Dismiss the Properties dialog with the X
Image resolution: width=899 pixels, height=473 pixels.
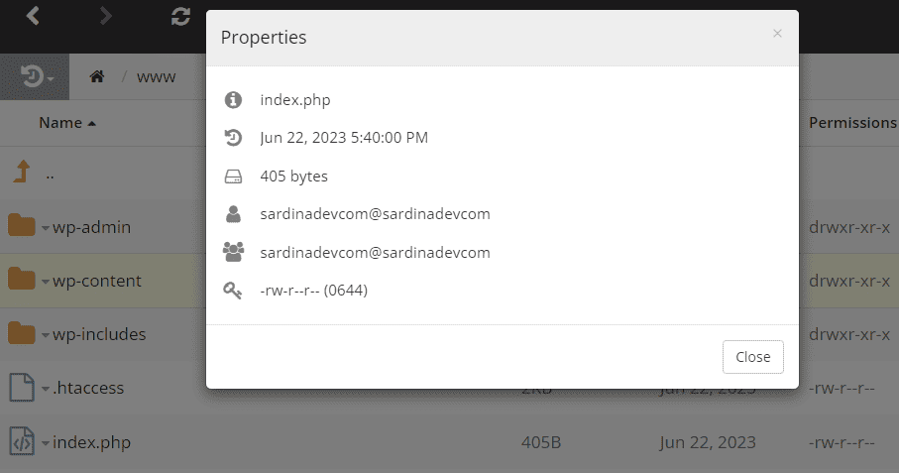point(777,34)
